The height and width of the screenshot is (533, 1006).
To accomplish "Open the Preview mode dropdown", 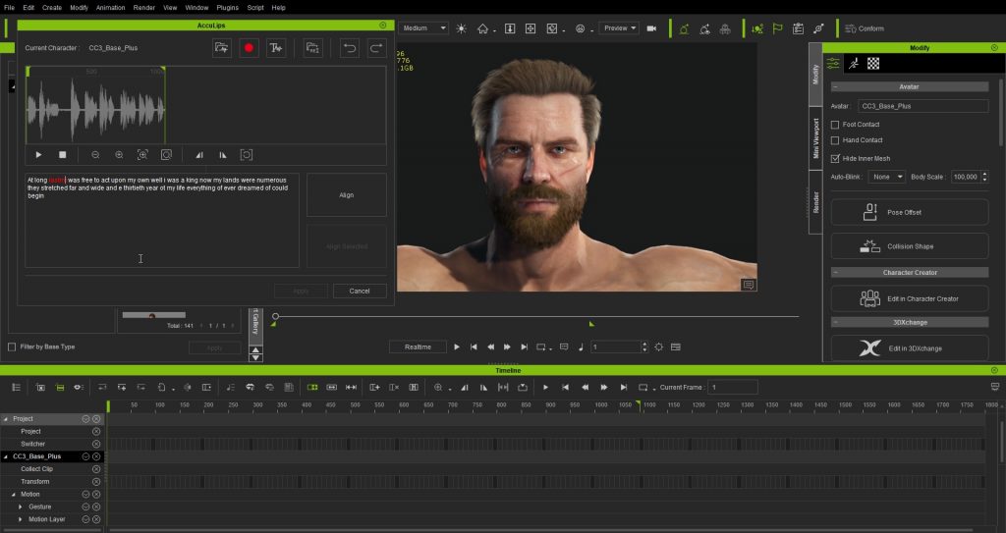I will pyautogui.click(x=619, y=28).
